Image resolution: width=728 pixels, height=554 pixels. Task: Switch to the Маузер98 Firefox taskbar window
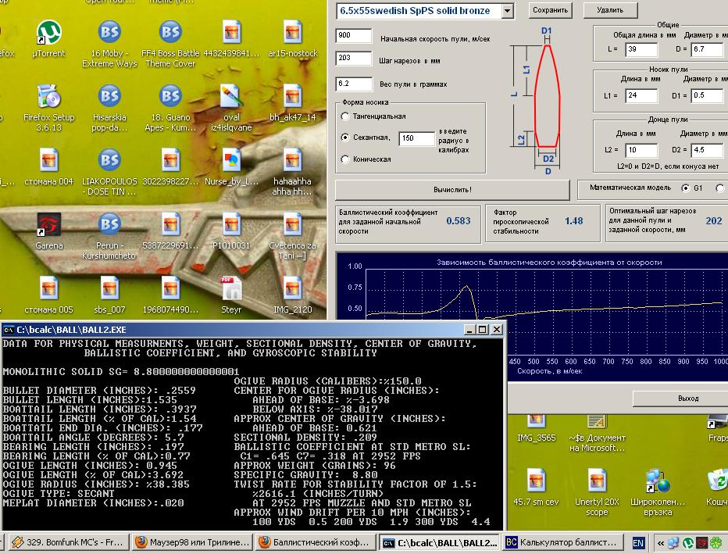193,542
